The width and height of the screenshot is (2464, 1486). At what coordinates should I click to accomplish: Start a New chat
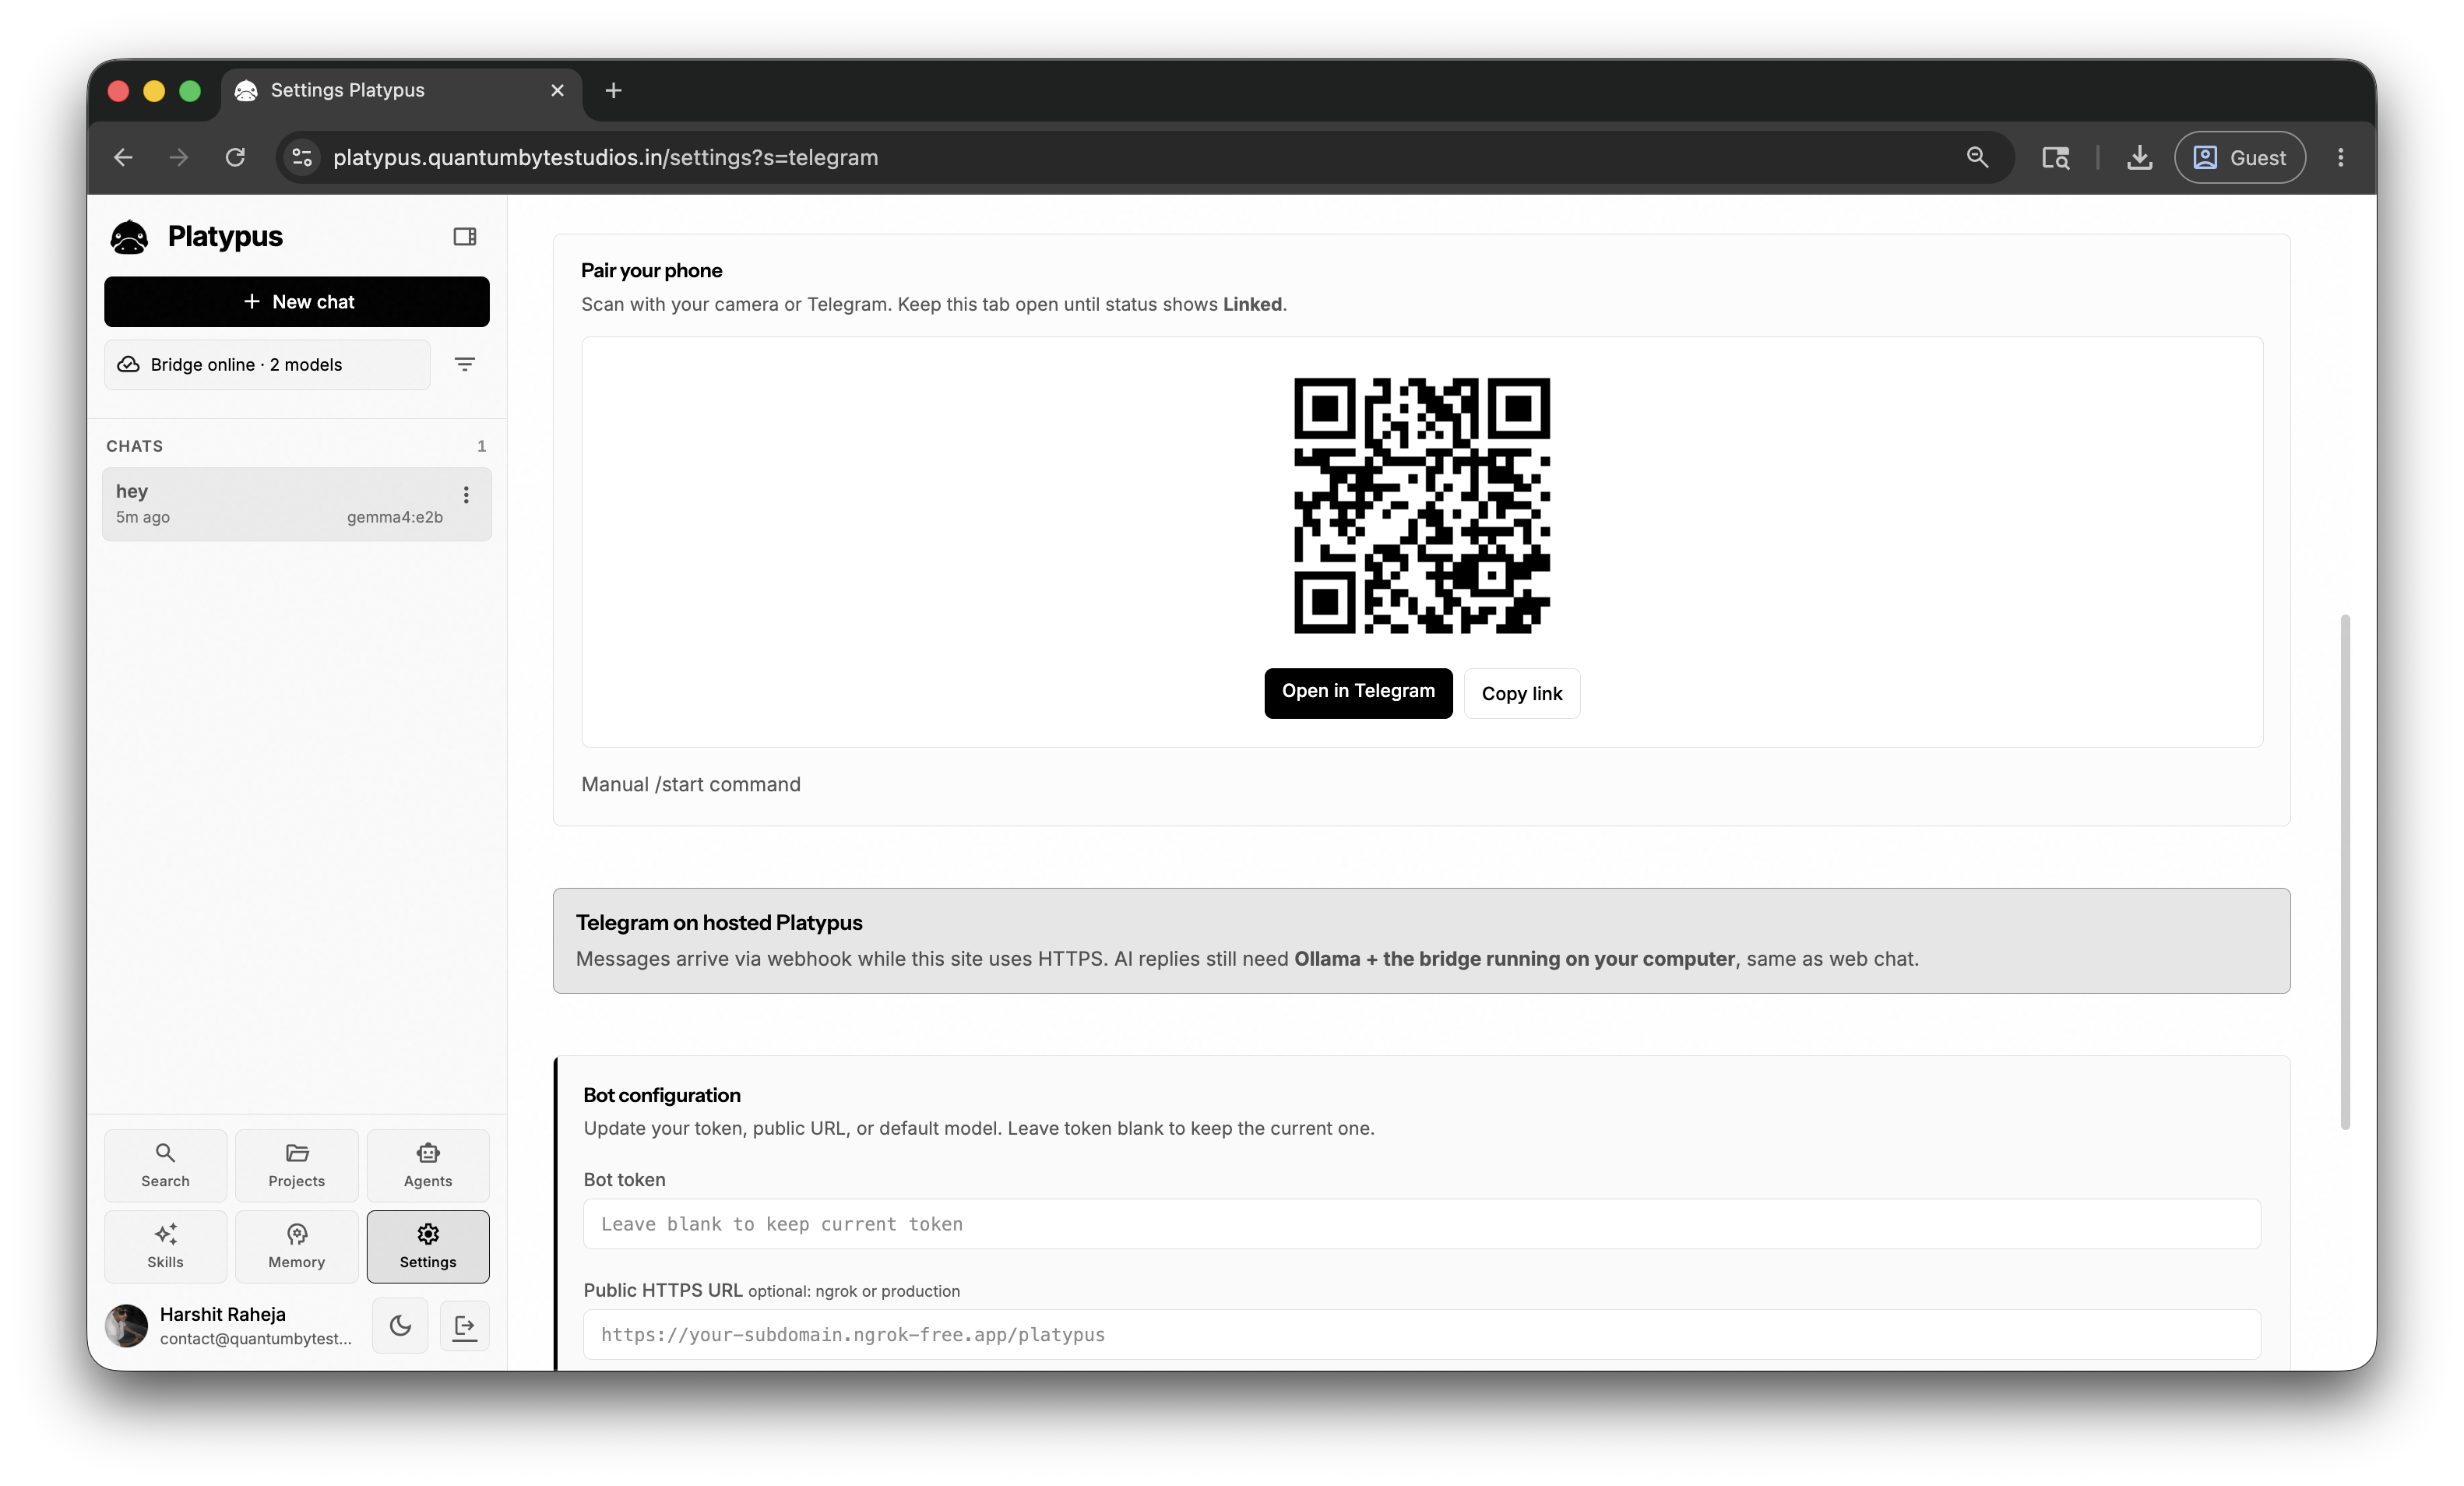point(297,302)
